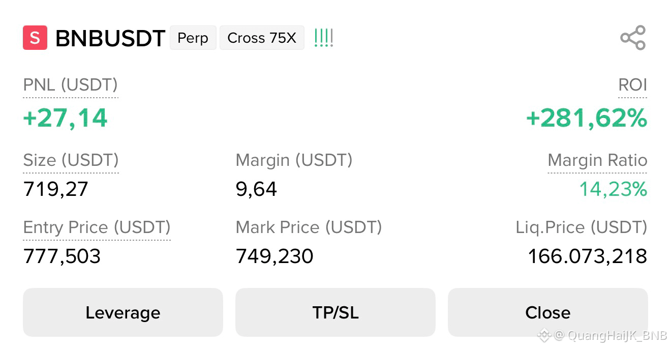Set TP/SL for the position
Screen dimensions: 671x348
(335, 312)
